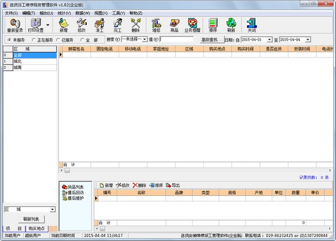336x241 pixels.
Task: Expand the start date 2015-04-01 dropdown
Action: click(269, 40)
